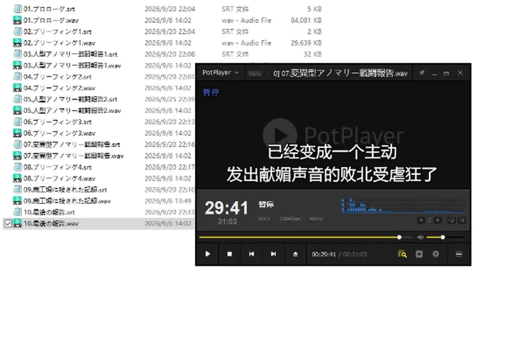Click 'wav - Audio File' type of 01.プロローグ.wav
525x349 pixels.
[x=247, y=20]
